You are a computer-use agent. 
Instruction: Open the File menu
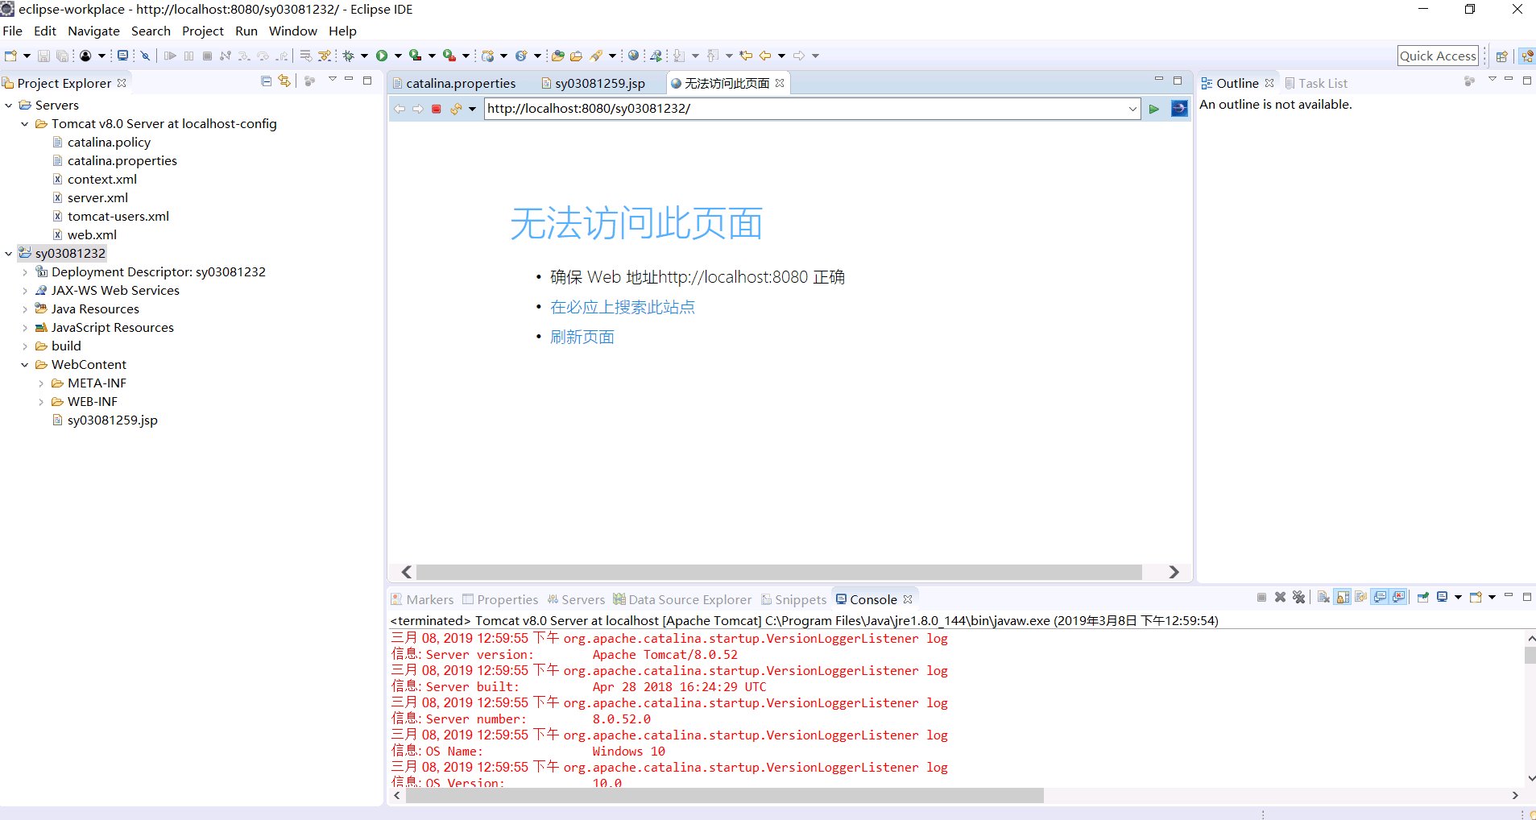pos(13,31)
